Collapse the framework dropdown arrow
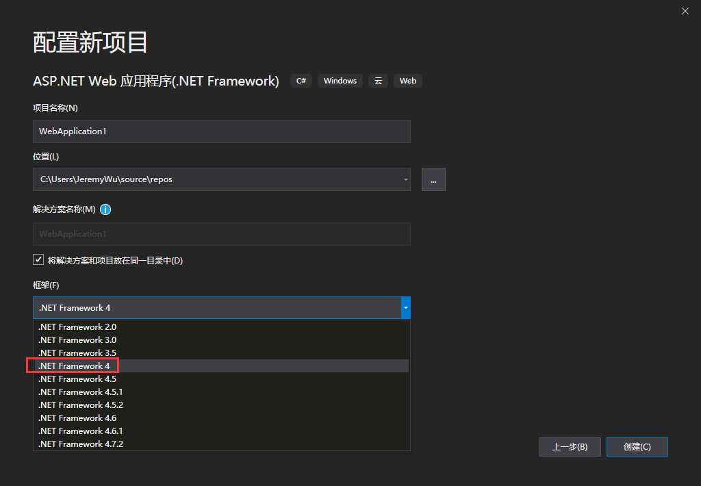 click(x=405, y=307)
